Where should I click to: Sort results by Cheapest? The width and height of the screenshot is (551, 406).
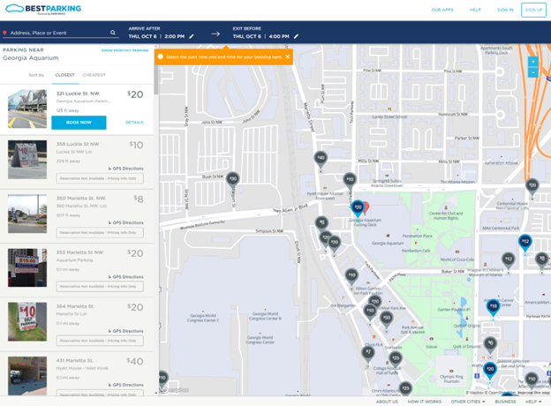pos(94,75)
